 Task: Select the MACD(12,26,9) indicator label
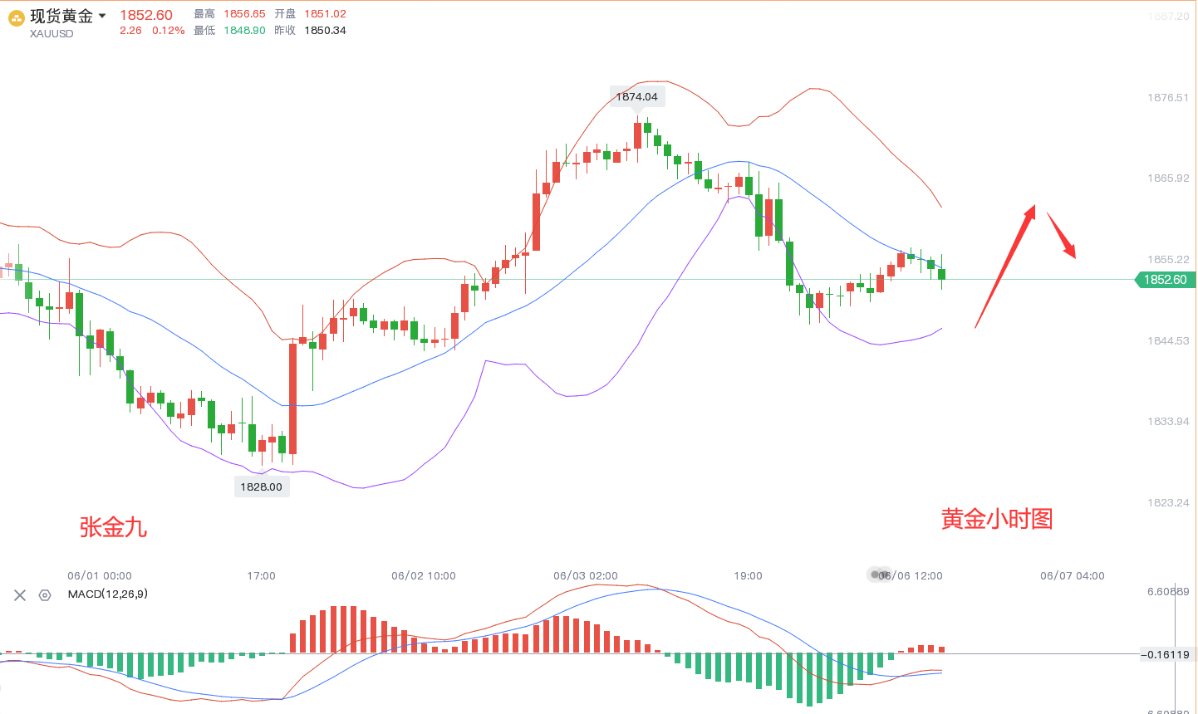pos(108,594)
